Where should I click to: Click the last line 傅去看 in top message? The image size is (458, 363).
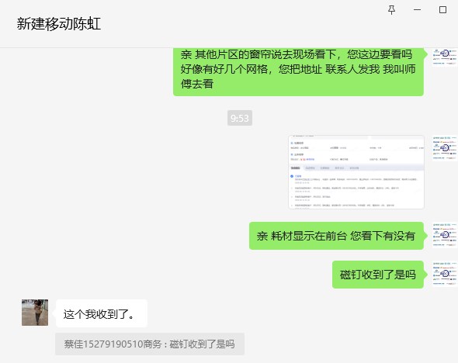coord(197,84)
